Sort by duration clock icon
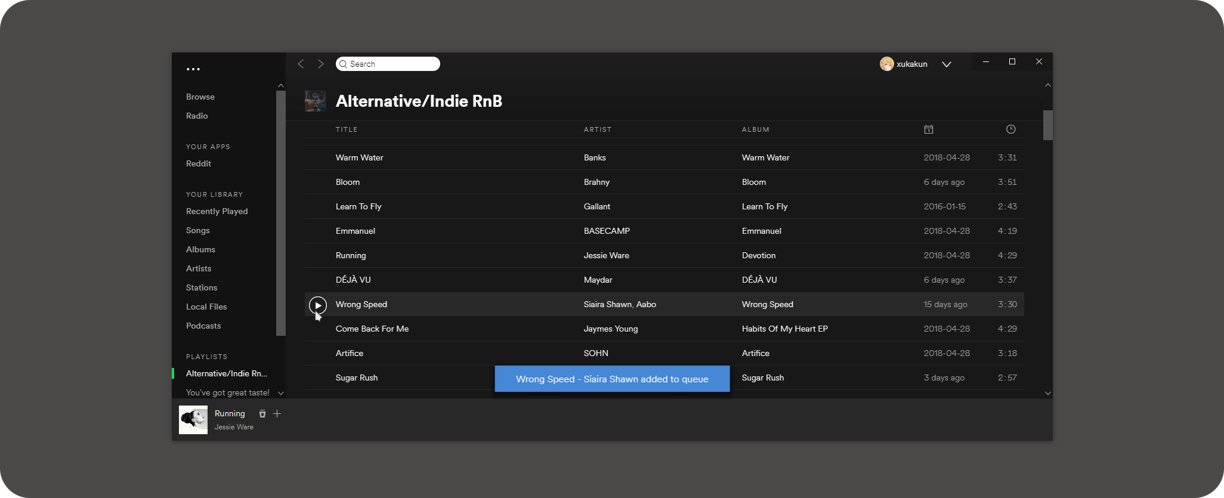Image resolution: width=1224 pixels, height=498 pixels. 1010,129
